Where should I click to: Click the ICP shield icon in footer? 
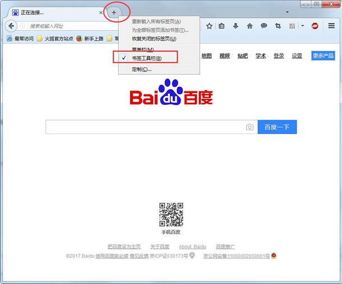(192, 255)
